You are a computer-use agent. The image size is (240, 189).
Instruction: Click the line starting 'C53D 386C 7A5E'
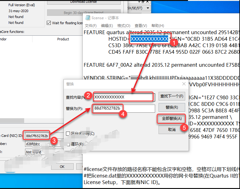[x=174, y=45]
